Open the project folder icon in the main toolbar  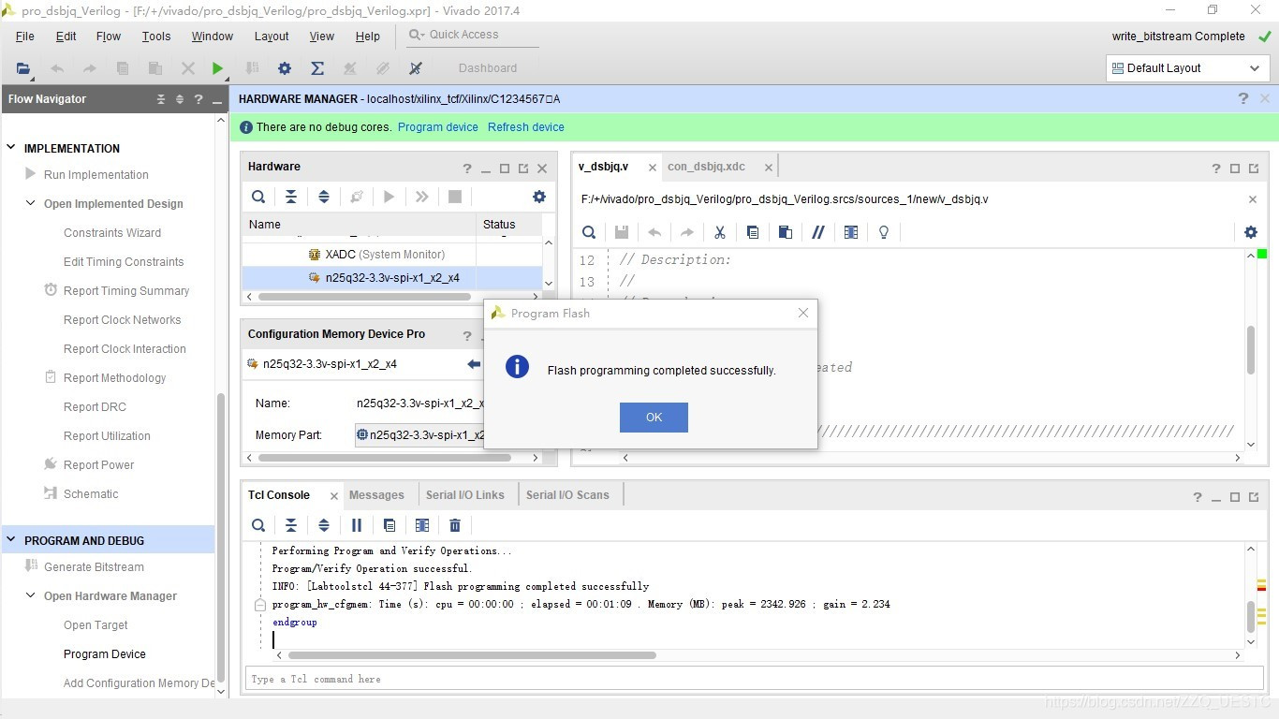23,68
